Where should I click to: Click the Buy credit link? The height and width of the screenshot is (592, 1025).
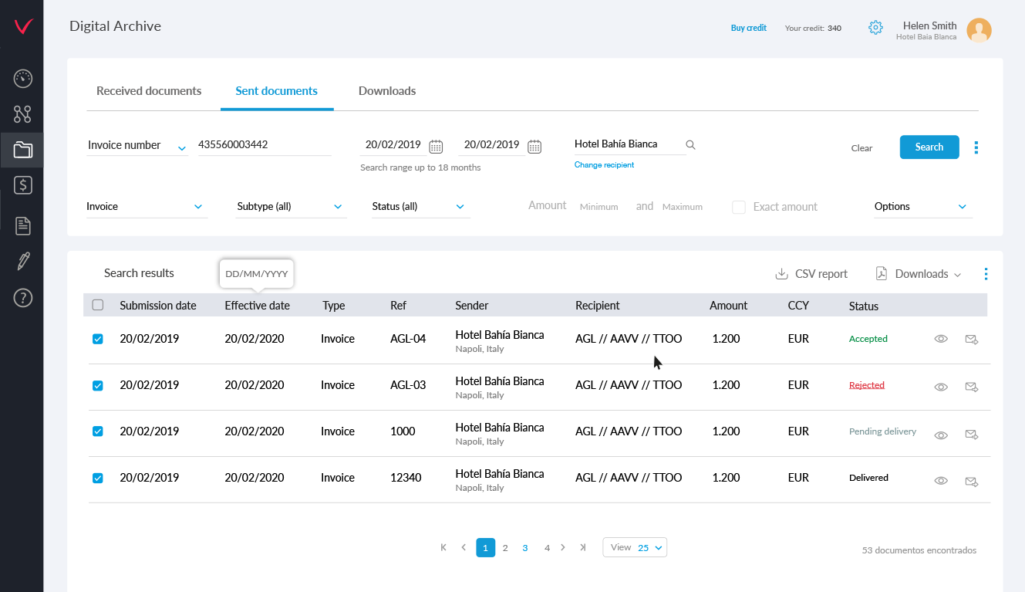click(748, 28)
